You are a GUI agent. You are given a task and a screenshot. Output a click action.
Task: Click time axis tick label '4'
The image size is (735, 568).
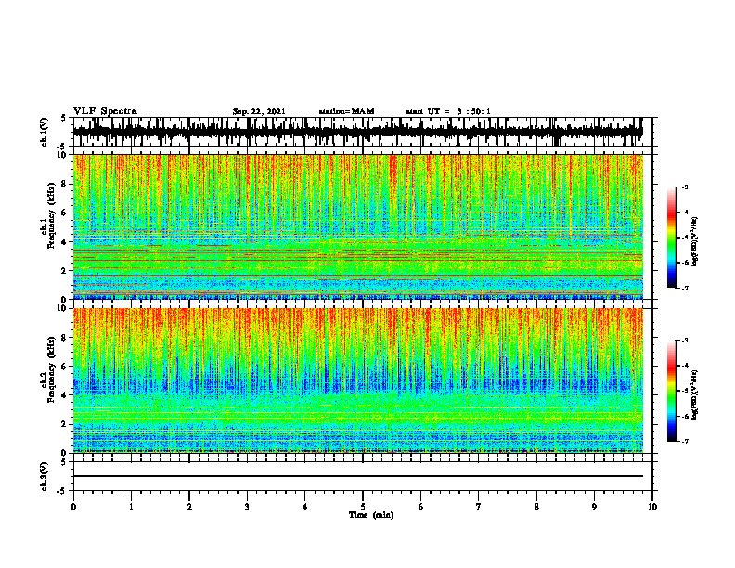305,507
